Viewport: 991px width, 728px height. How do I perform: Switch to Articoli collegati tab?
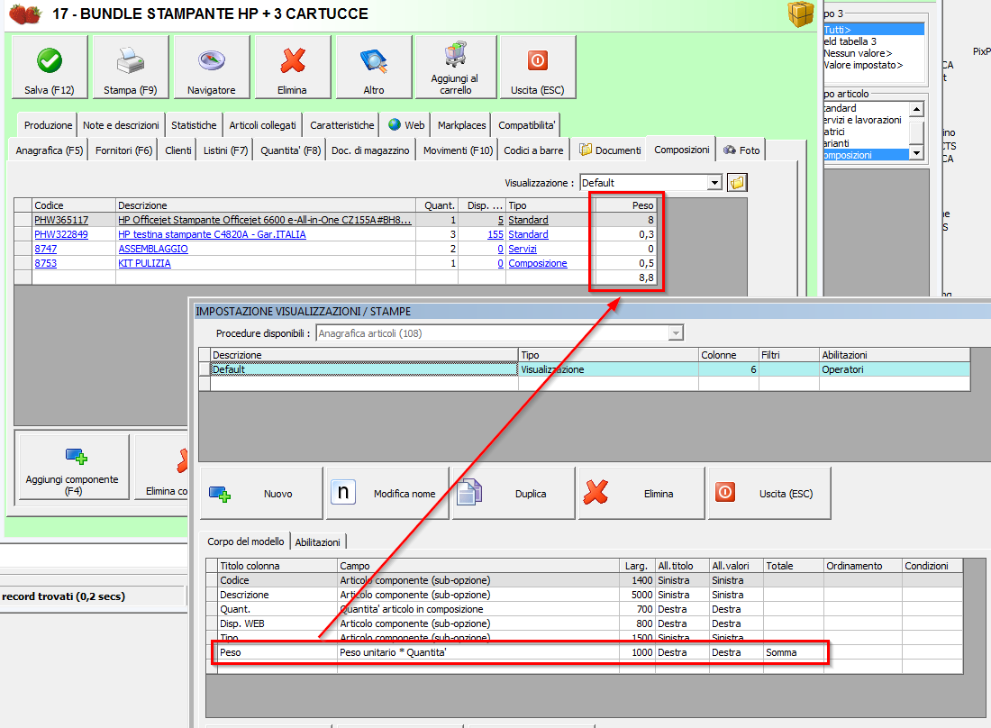262,125
